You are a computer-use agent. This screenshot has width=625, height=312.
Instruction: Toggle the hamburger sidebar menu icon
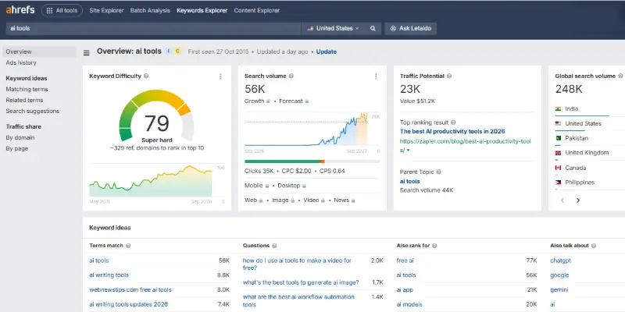pyautogui.click(x=86, y=53)
